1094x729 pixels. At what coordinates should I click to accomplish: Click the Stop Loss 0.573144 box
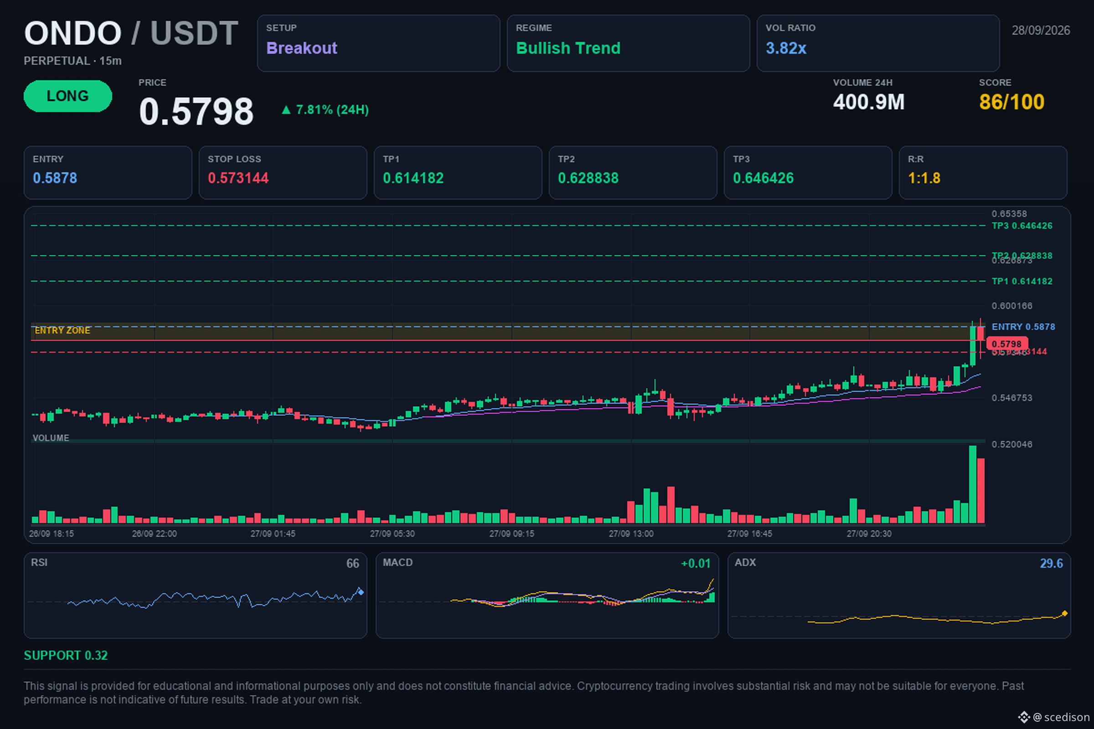coord(283,173)
